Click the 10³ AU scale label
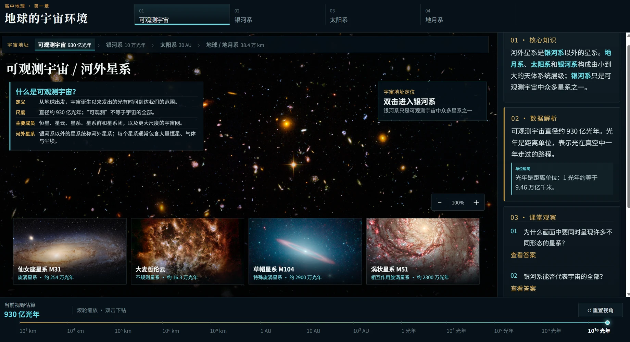Image resolution: width=630 pixels, height=342 pixels. point(361,331)
